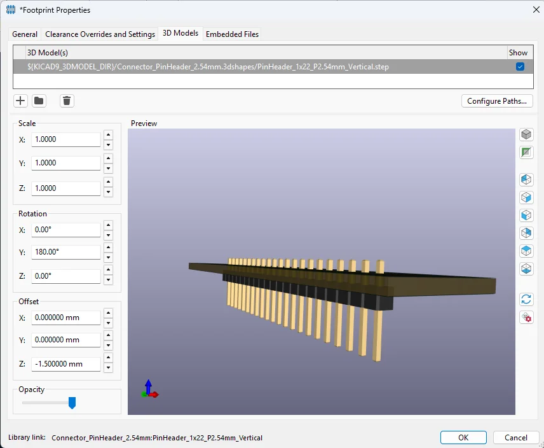Increase Scale Z value with up arrow
This screenshot has height=448, width=544.
108,181
